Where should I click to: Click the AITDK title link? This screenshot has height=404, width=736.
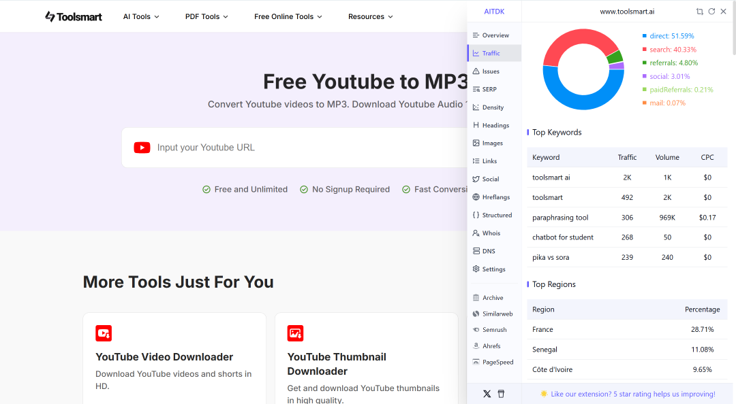pyautogui.click(x=494, y=12)
